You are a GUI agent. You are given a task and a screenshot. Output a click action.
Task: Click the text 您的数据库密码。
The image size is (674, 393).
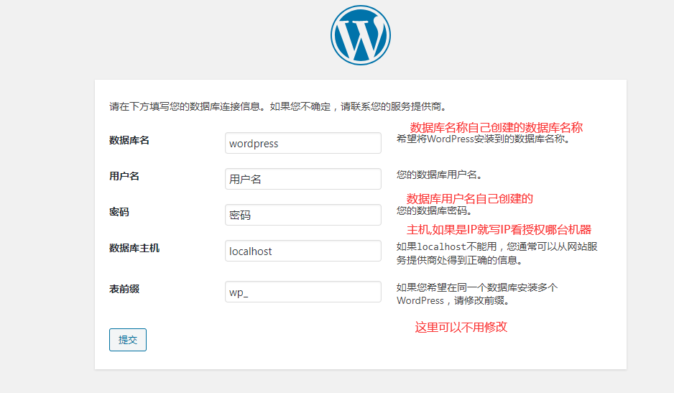435,211
